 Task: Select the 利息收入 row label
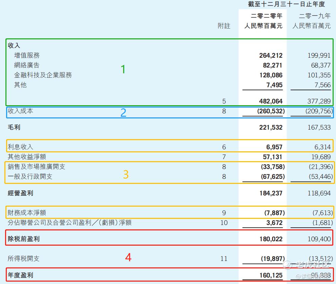tap(20, 147)
